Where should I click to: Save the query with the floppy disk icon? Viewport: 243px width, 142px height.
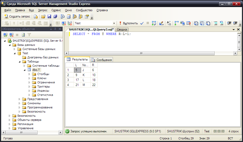(49, 16)
